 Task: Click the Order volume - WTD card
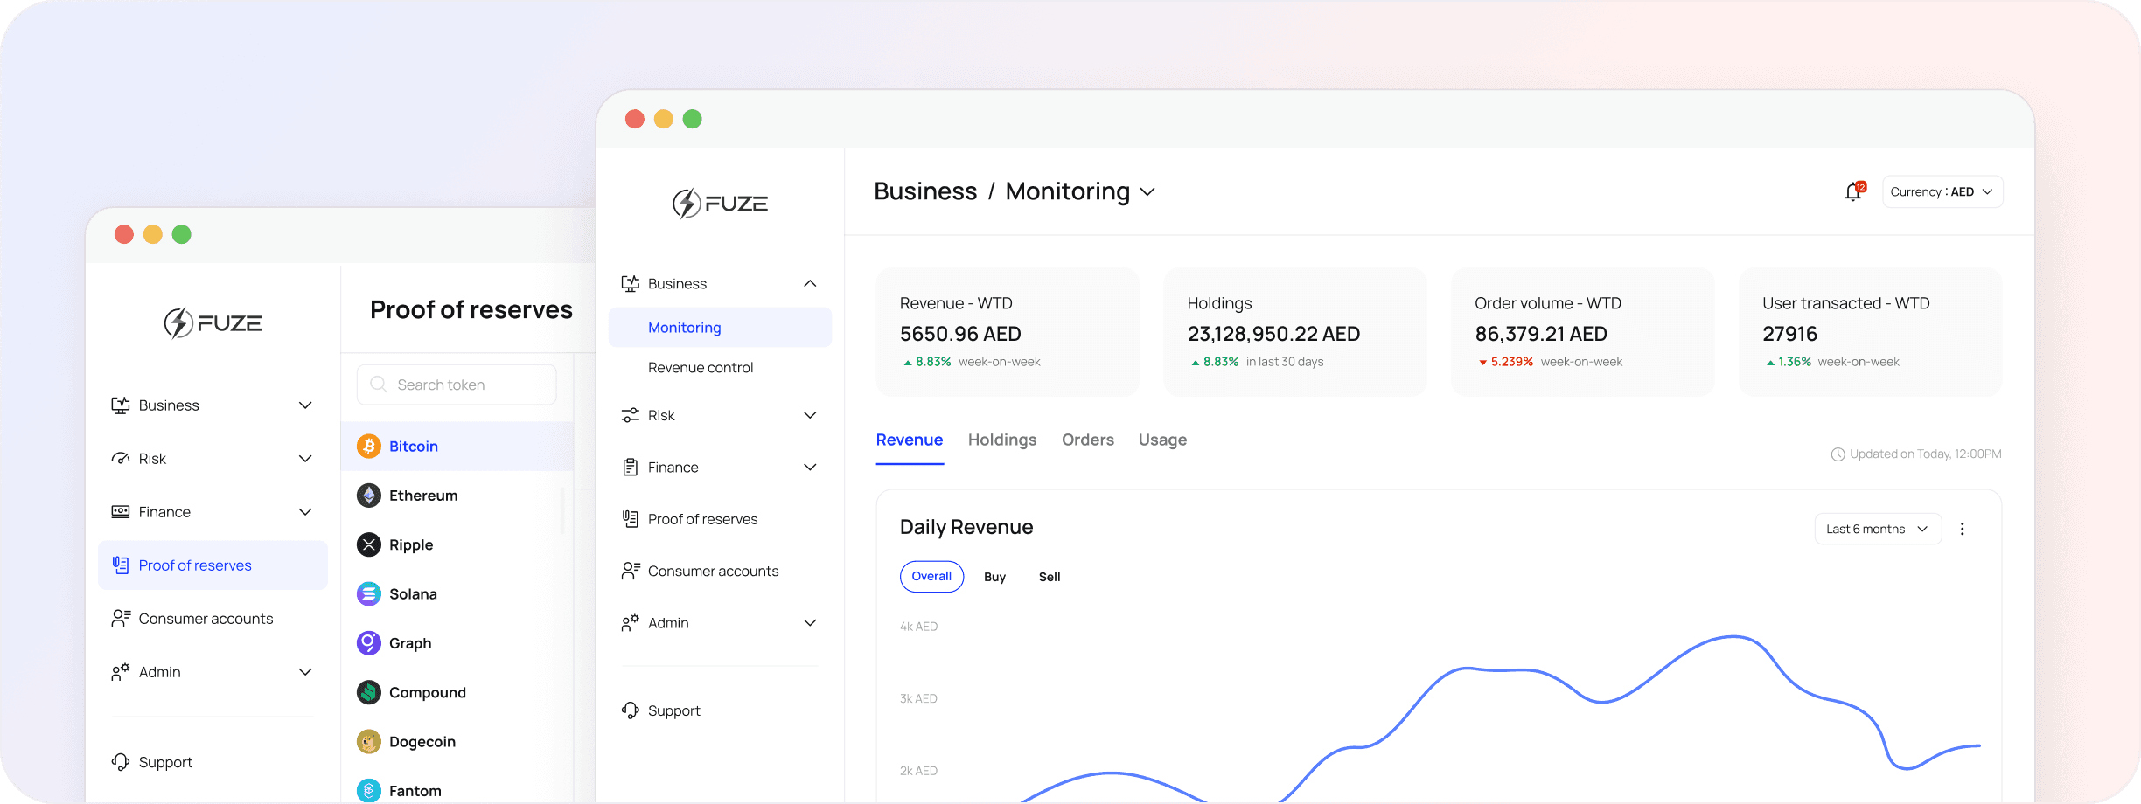pos(1583,332)
